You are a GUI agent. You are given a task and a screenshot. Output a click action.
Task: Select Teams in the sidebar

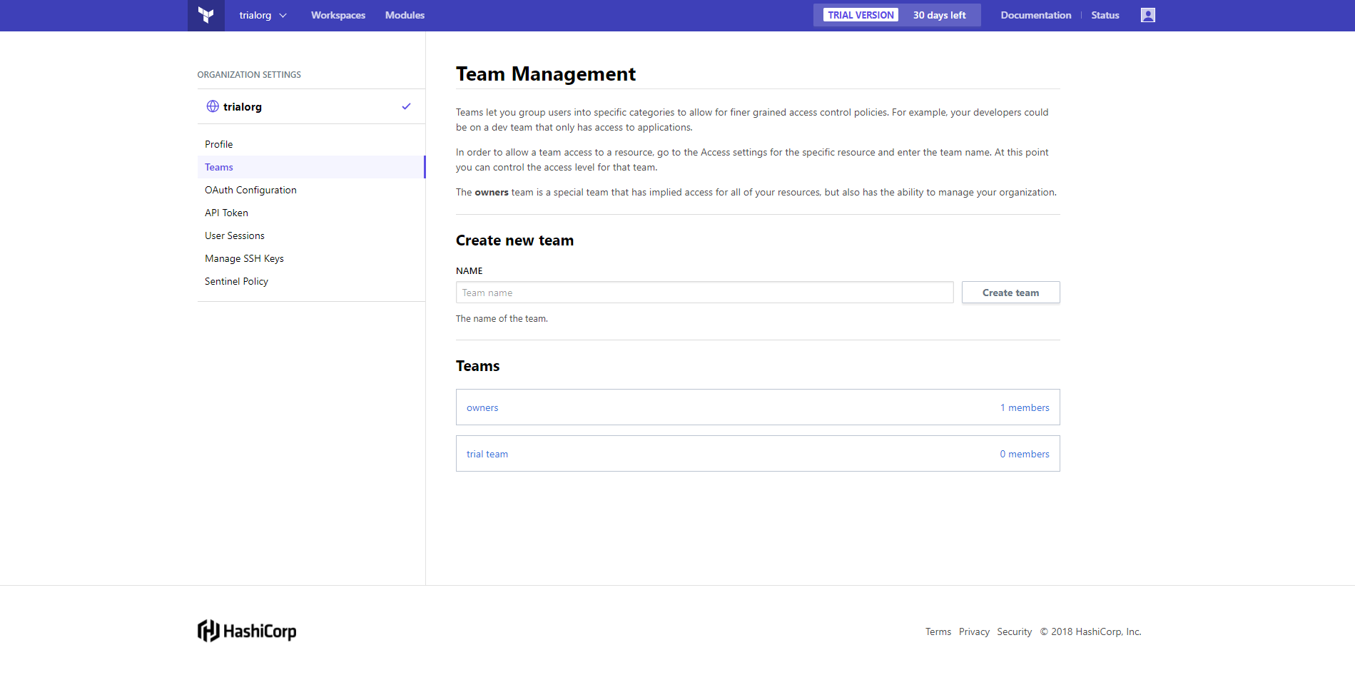(x=311, y=167)
